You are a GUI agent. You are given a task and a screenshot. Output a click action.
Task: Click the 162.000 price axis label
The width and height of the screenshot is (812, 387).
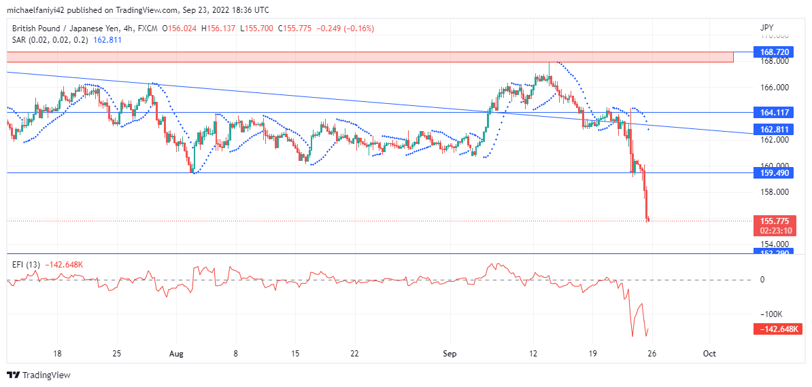click(774, 139)
